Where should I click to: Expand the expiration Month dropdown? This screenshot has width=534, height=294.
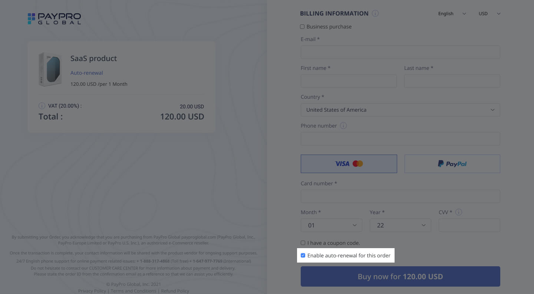point(331,225)
